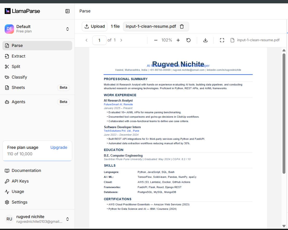Rotate the document with the rotate icon

point(189,40)
